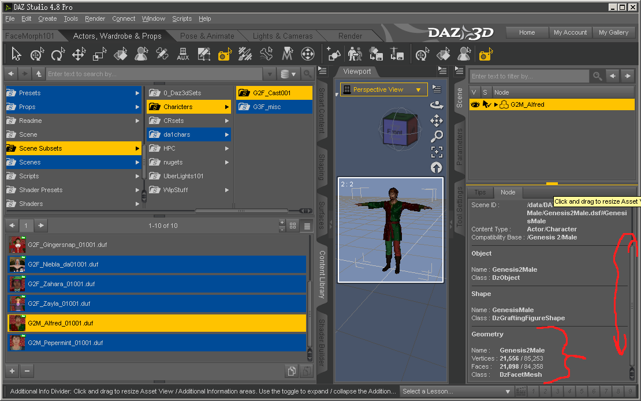The height and width of the screenshot is (401, 641).
Task: Click the viewport Zoom magnifier icon
Action: 437,136
